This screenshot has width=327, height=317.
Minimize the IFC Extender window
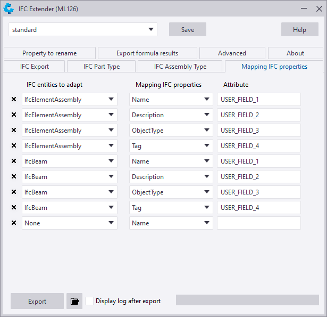[304, 9]
